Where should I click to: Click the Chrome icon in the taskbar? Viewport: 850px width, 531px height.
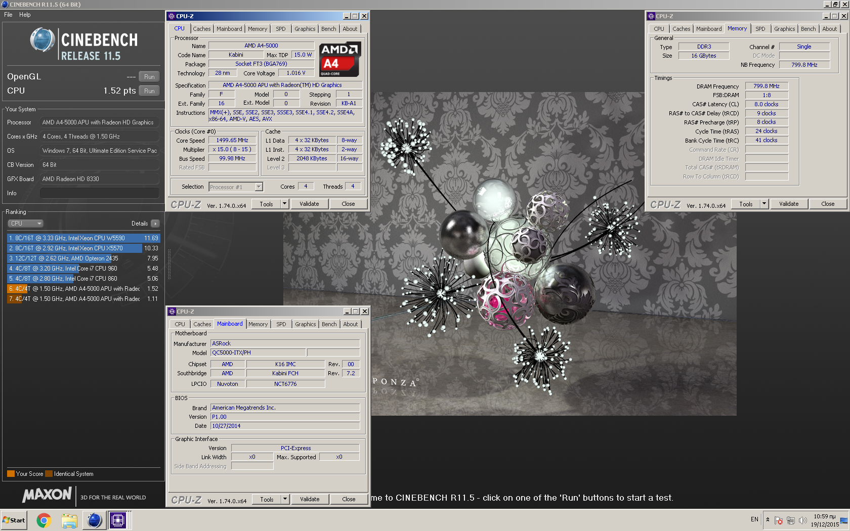pyautogui.click(x=44, y=520)
